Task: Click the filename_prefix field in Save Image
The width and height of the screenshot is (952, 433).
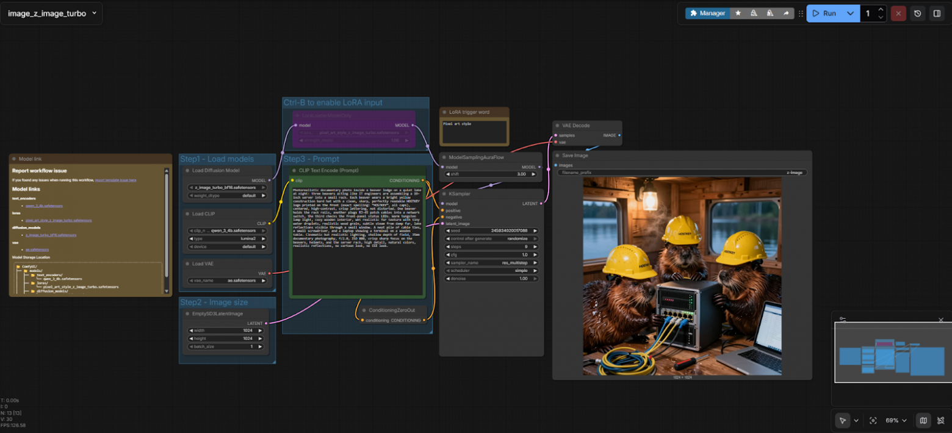Action: [x=682, y=173]
